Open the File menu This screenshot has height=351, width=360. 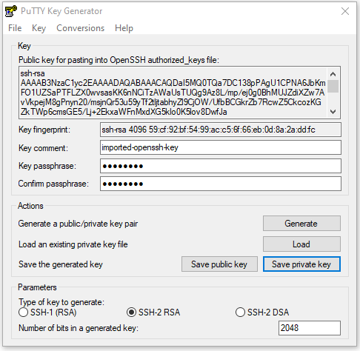point(15,28)
